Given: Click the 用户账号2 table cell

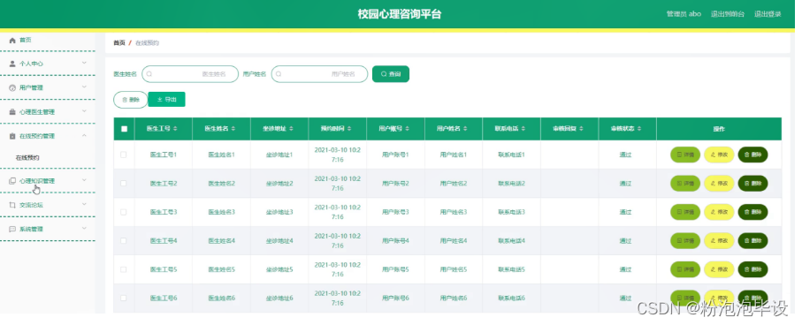Looking at the screenshot, I should 395,183.
